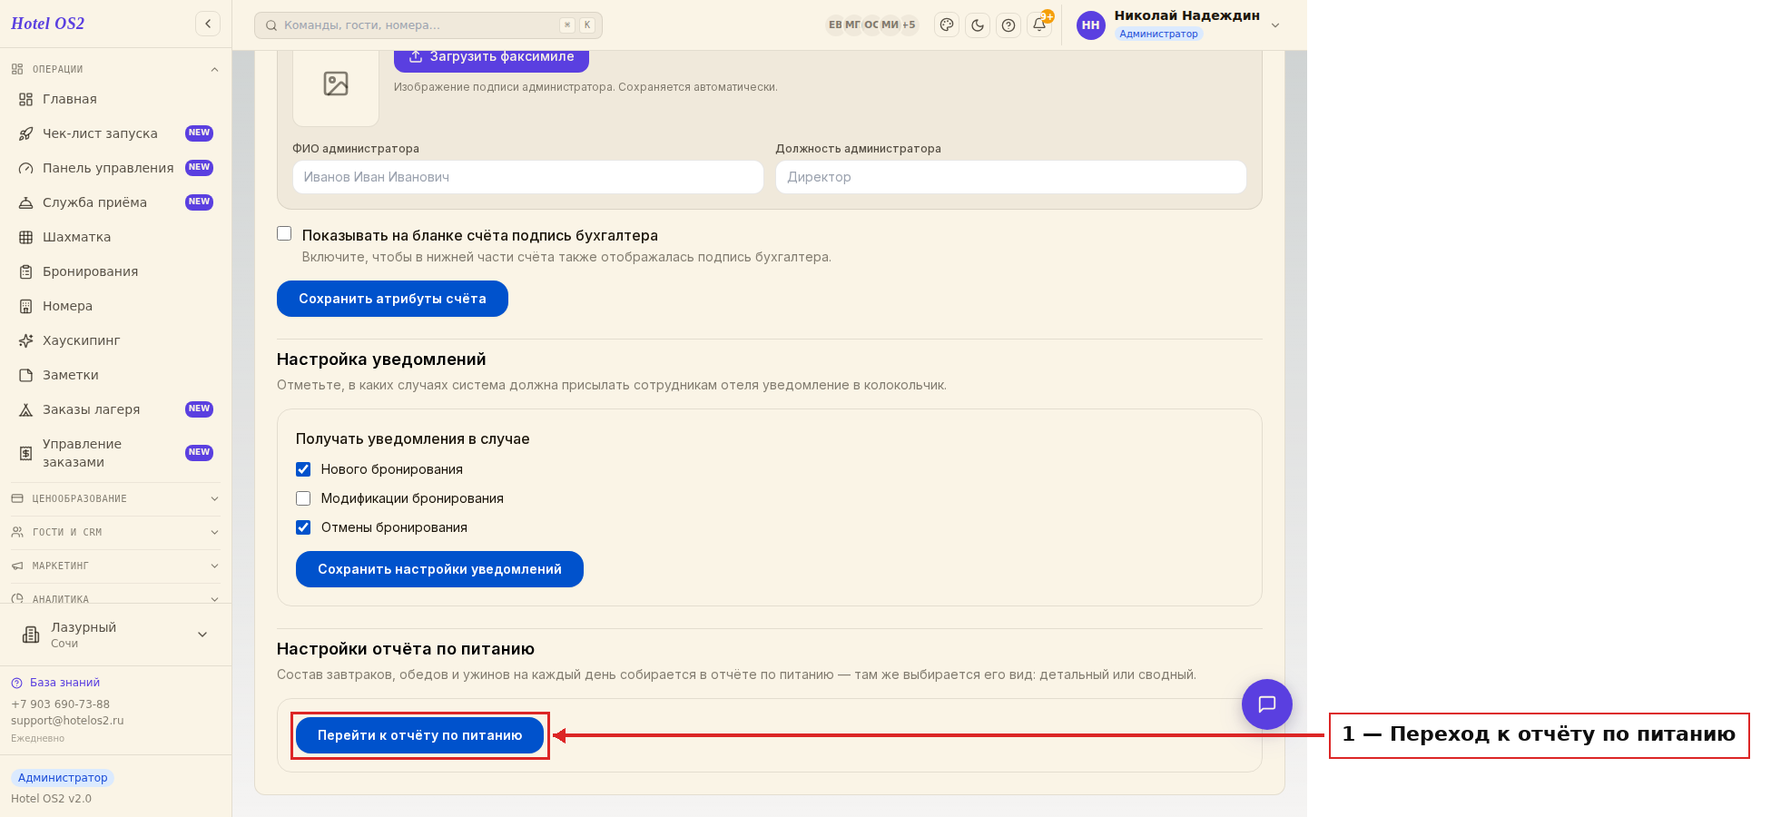Open Главная in the sidebar
This screenshot has width=1771, height=817.
click(115, 99)
